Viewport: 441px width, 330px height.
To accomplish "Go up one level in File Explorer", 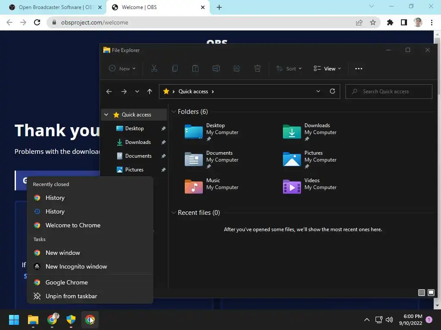I will 149,92.
